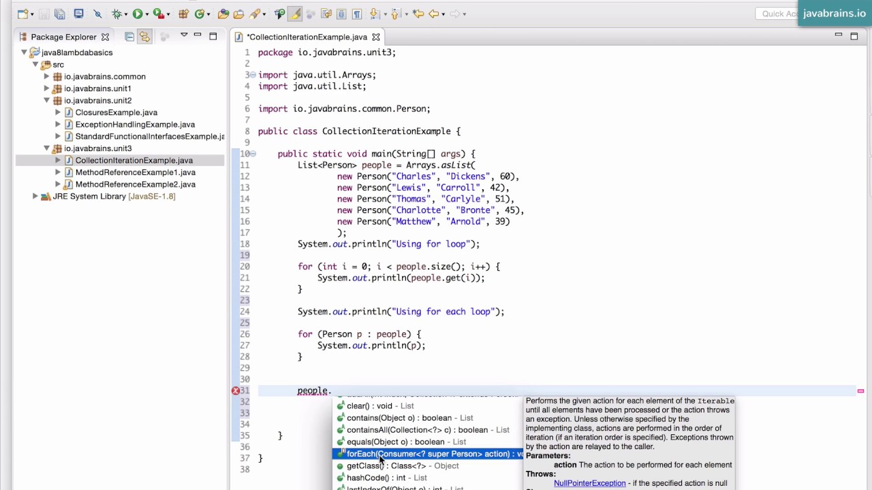The width and height of the screenshot is (872, 490).
Task: Collapse the io.javabrains.unit2 package
Action: [46, 101]
